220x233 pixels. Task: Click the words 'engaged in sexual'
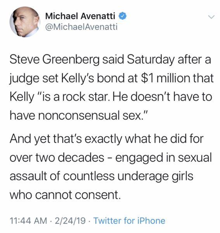pos(164,158)
